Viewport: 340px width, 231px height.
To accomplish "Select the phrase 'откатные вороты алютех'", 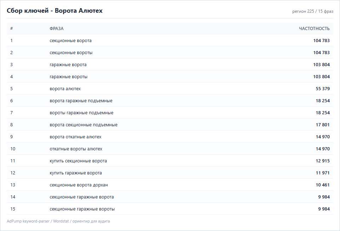I will [76, 149].
